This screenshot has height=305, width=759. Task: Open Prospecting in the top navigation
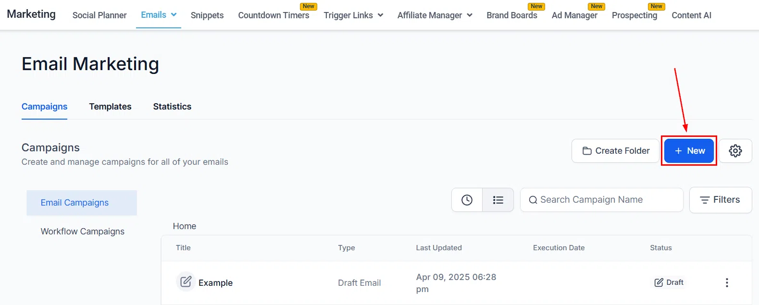[635, 15]
